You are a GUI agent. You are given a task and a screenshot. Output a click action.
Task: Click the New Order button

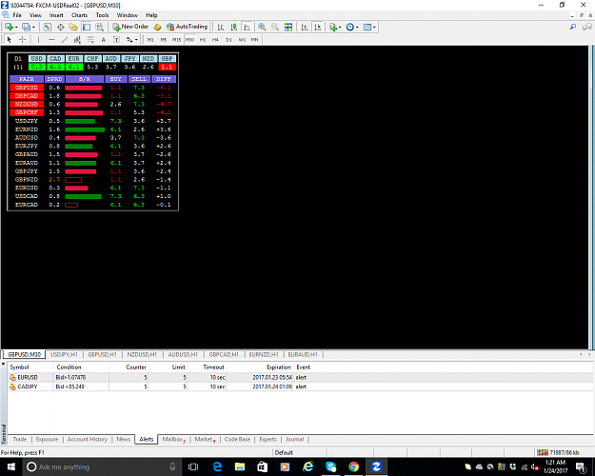click(x=130, y=27)
